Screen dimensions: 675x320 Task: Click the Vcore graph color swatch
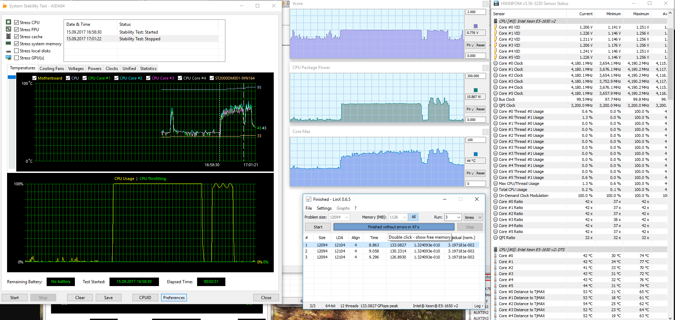[x=475, y=26]
